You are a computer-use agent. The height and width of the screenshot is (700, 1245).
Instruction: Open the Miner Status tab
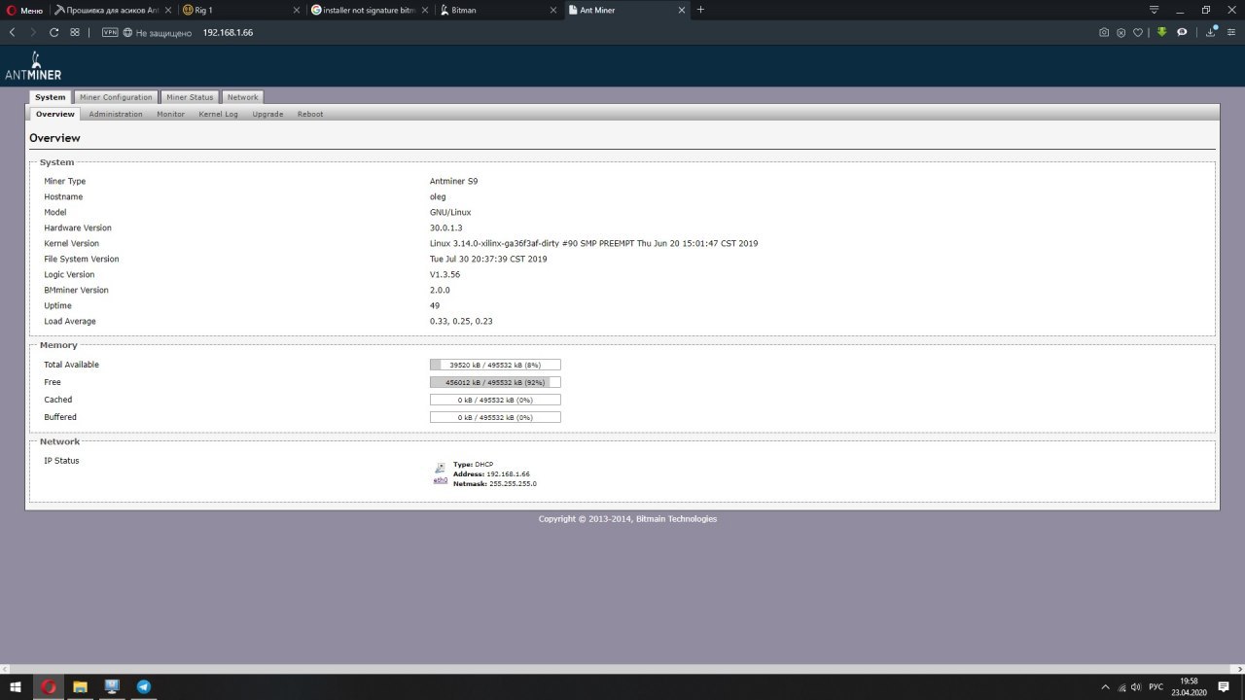190,97
